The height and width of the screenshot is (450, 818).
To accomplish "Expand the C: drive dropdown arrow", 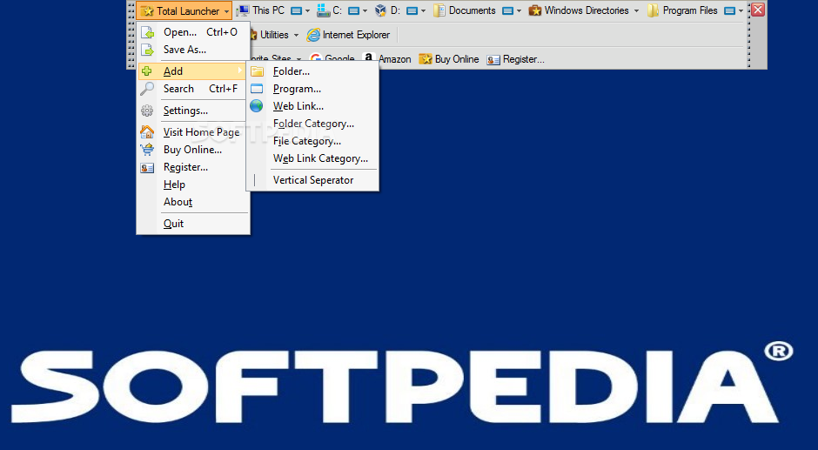I will click(x=365, y=11).
